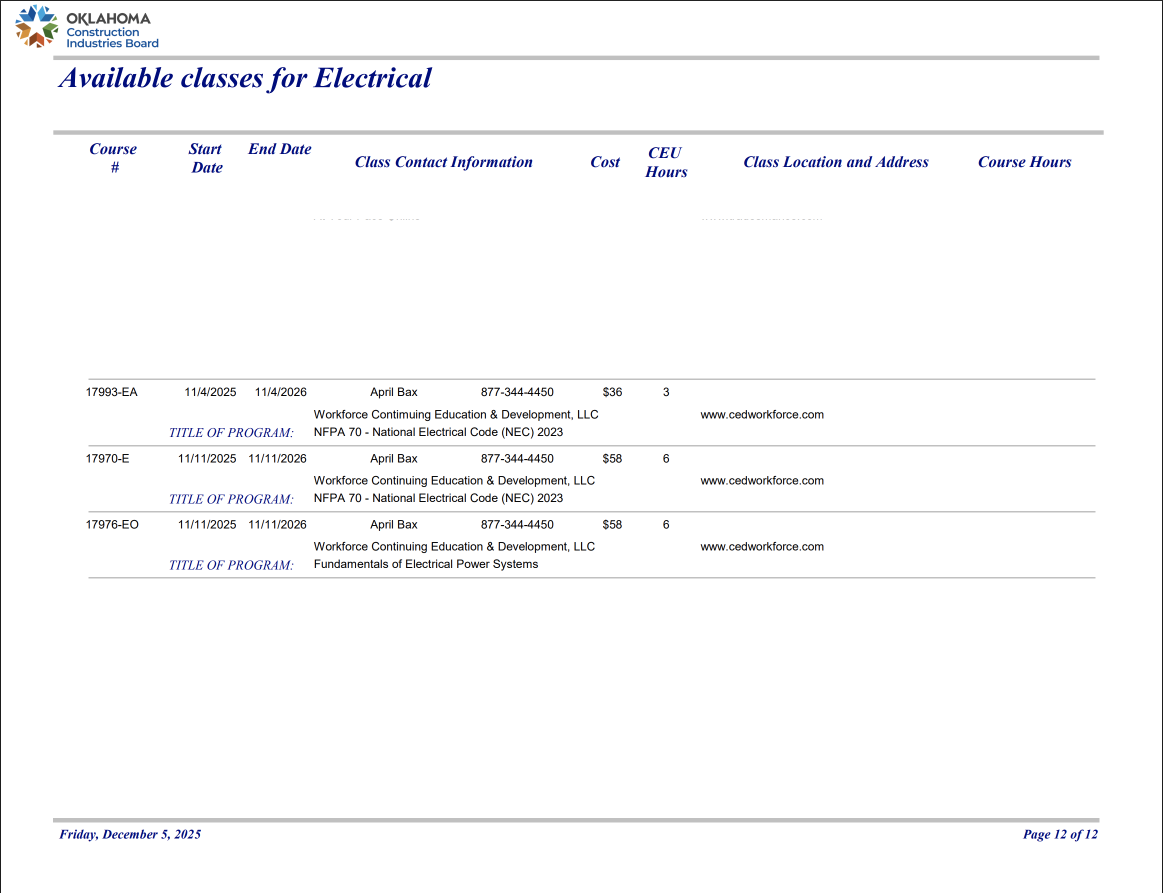Click the End Date column header

[x=279, y=149]
